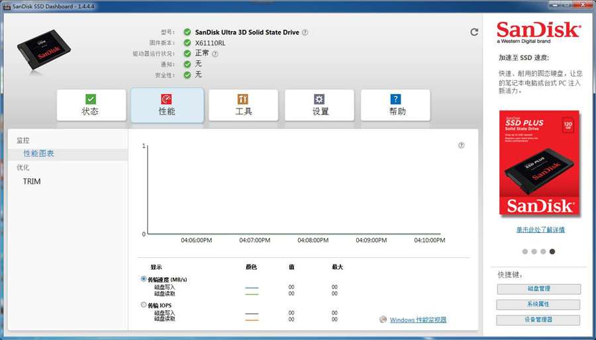Click the first carousel dot under the ad
The height and width of the screenshot is (340, 596).
pos(525,251)
